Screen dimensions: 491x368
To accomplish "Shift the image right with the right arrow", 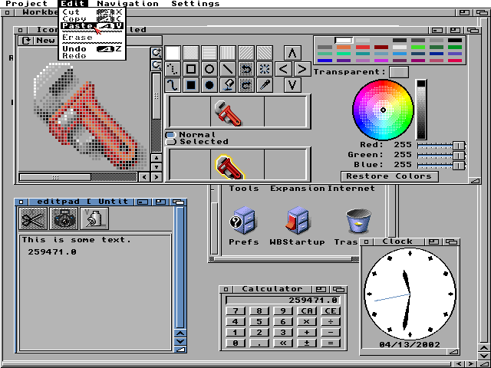I will [x=302, y=69].
